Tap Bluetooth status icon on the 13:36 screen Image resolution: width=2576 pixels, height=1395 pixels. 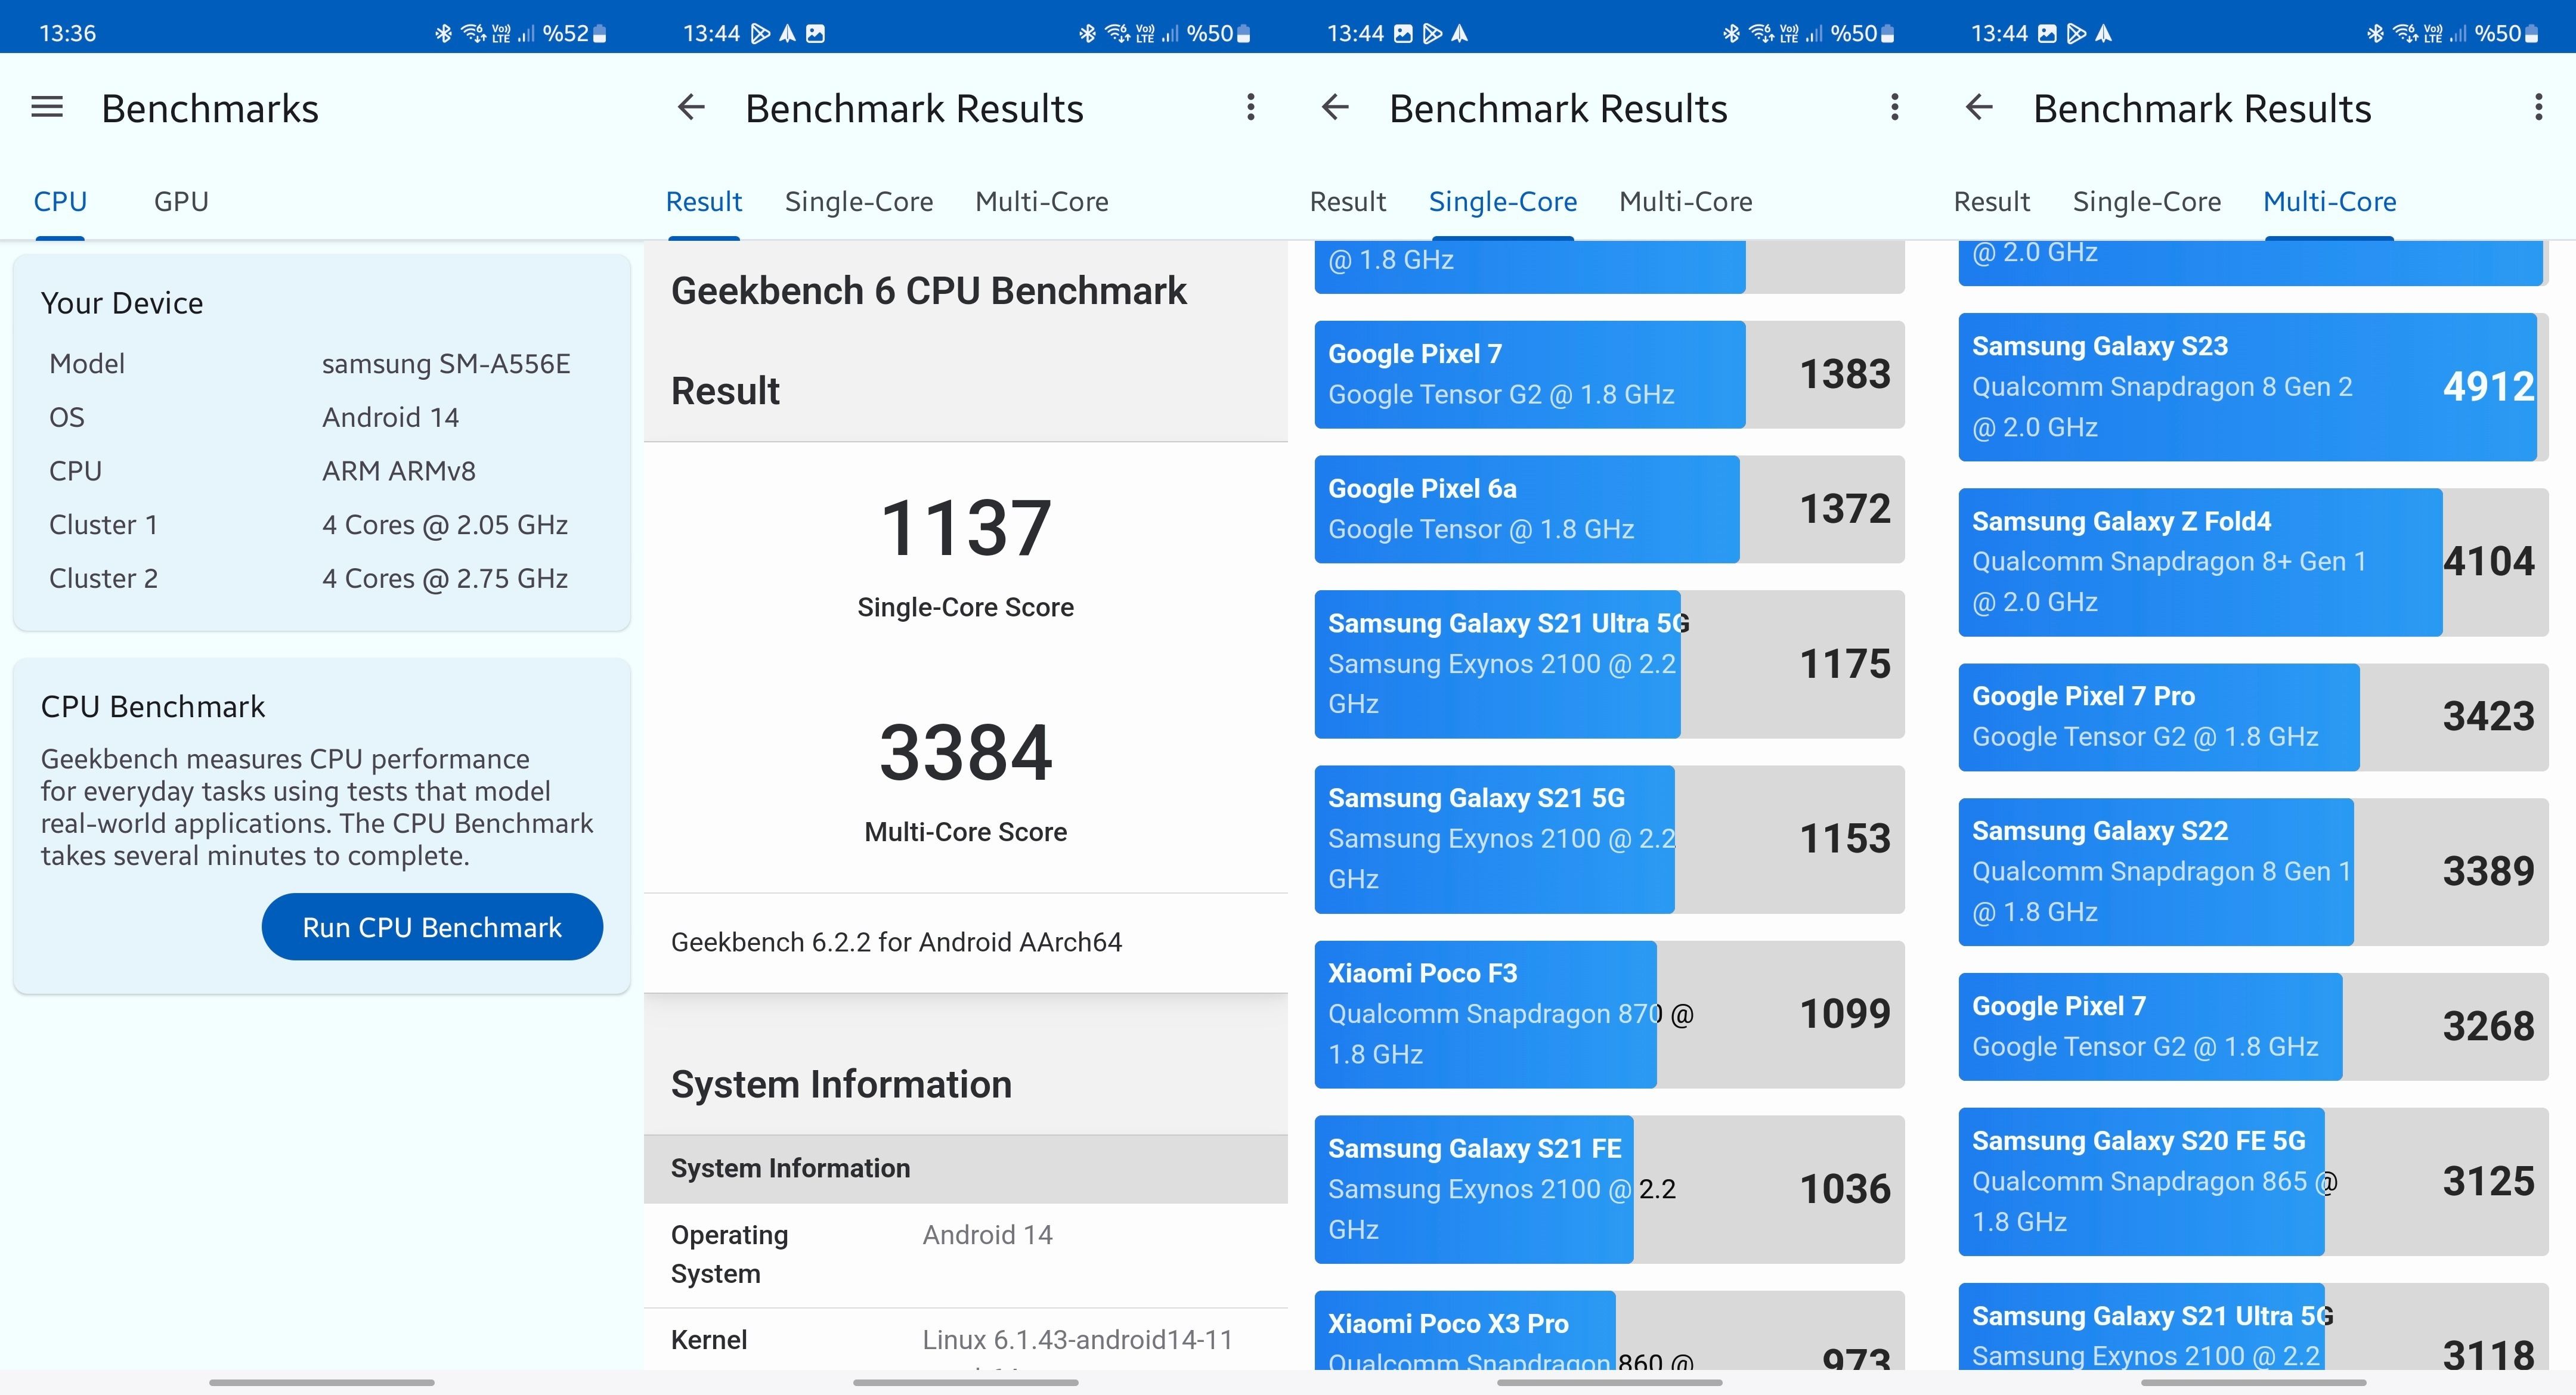(443, 33)
